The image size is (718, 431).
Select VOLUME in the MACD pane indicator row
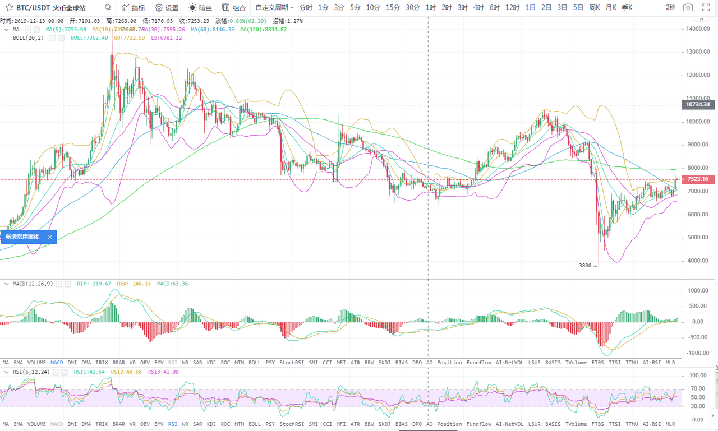(x=36, y=363)
